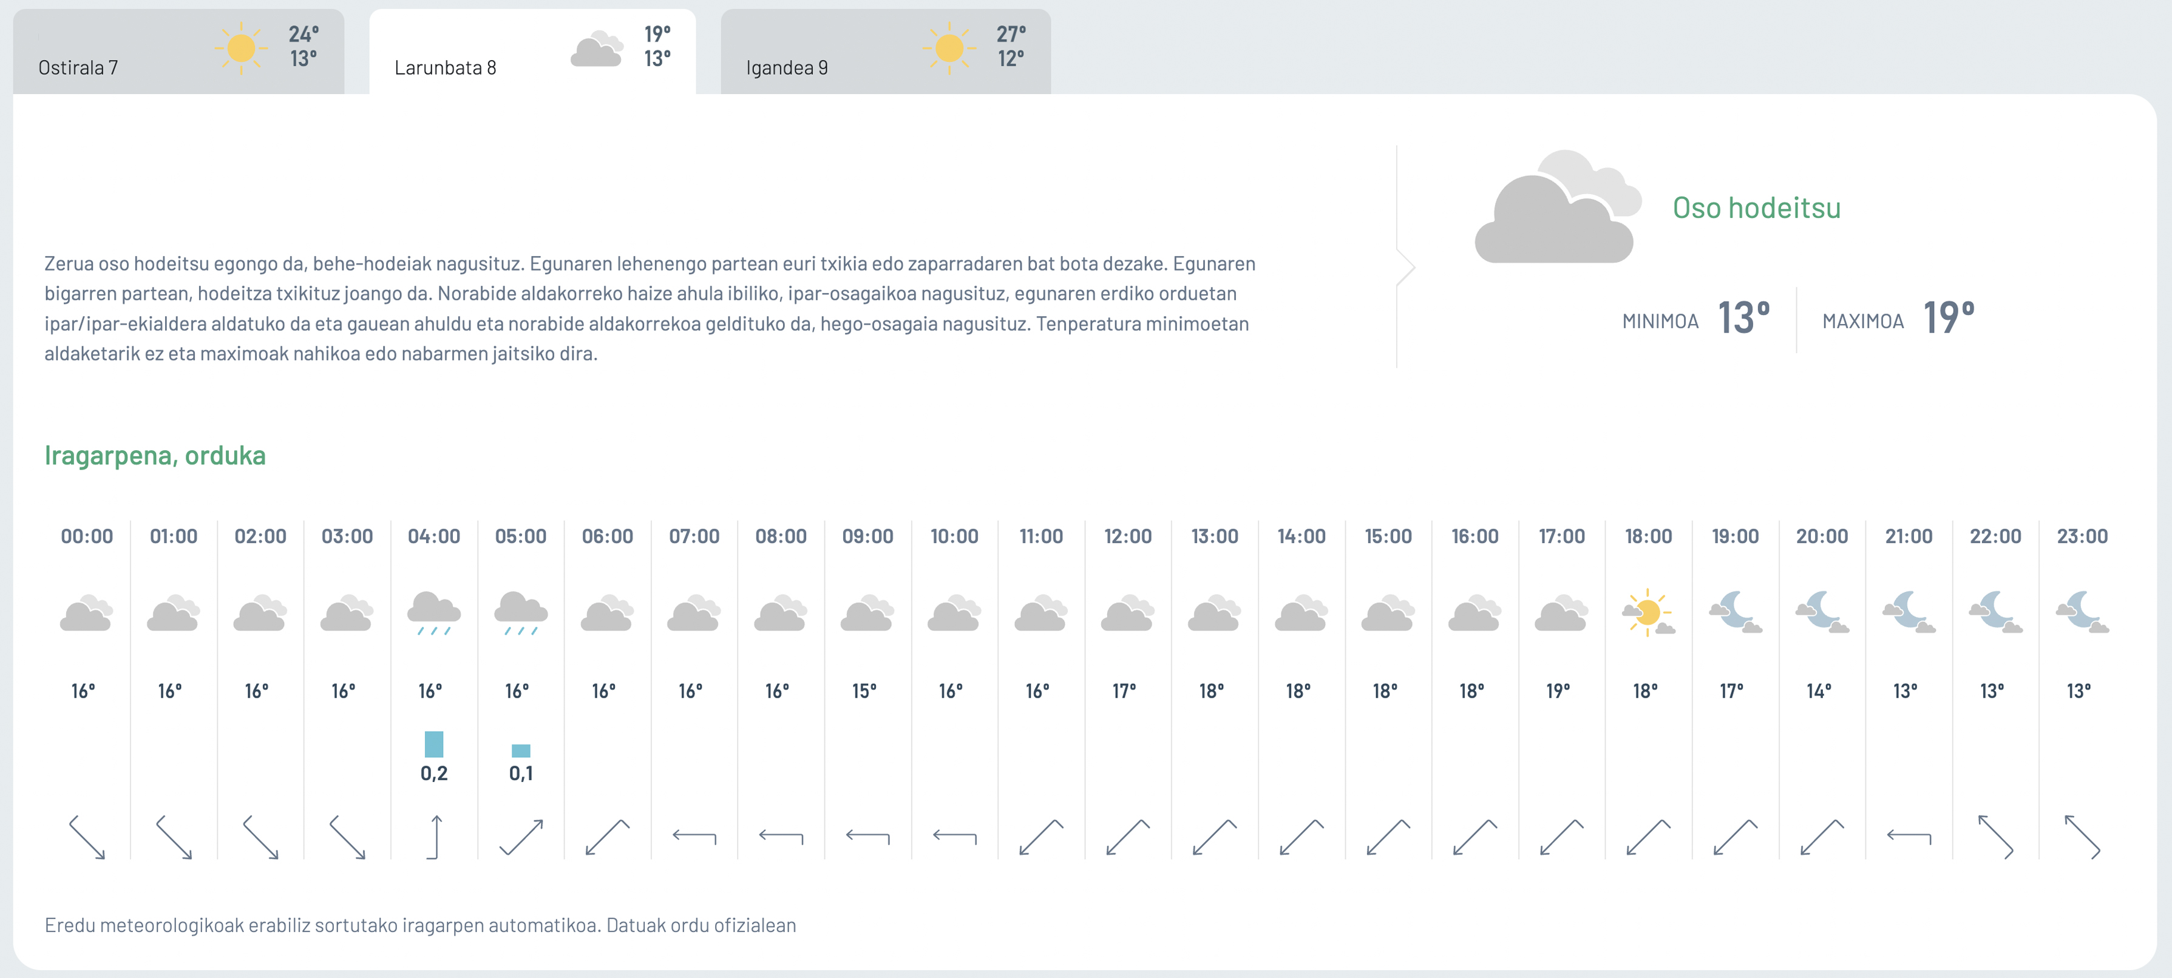Click the 14° temperature at 20:00
Viewport: 2172px width, 978px height.
click(x=1819, y=692)
